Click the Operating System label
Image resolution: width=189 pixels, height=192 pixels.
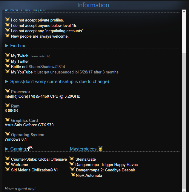coord(27,135)
